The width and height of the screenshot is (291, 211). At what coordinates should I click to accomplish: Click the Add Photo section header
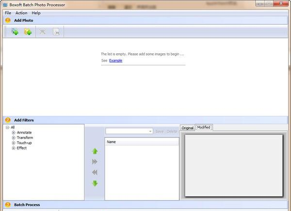[x=145, y=20]
